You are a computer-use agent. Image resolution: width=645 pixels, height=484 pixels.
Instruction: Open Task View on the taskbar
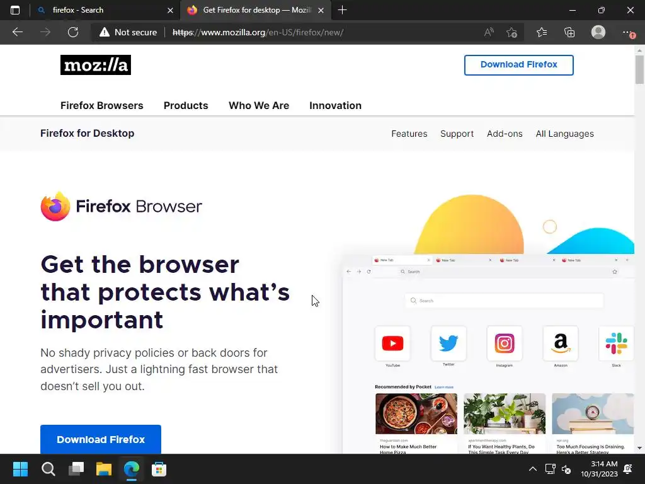click(x=76, y=469)
